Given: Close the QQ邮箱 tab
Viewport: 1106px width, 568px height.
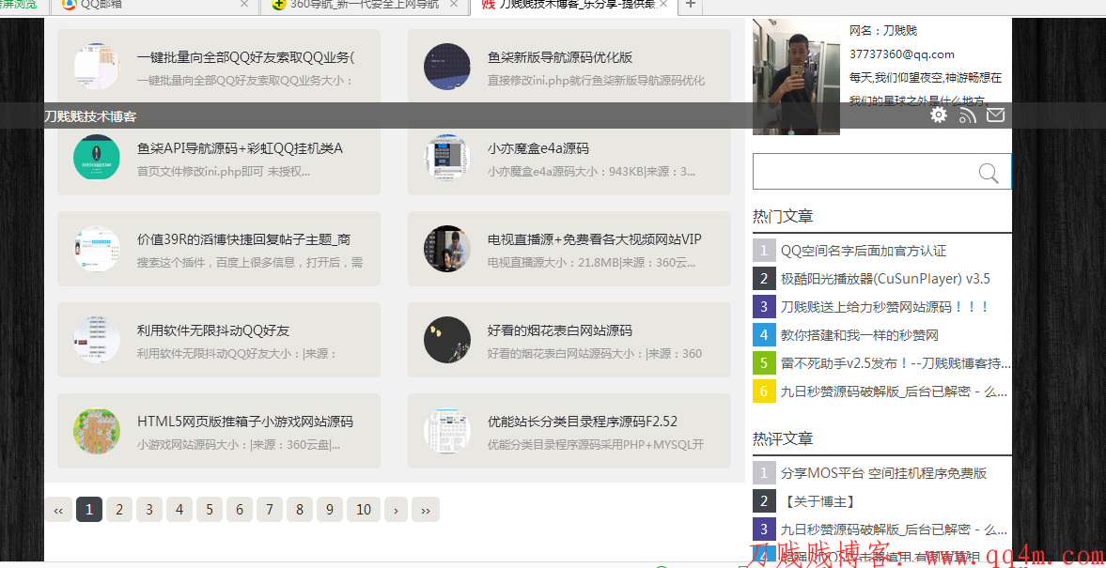Looking at the screenshot, I should tap(244, 5).
